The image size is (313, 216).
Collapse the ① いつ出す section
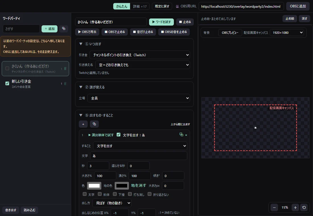coord(81,44)
